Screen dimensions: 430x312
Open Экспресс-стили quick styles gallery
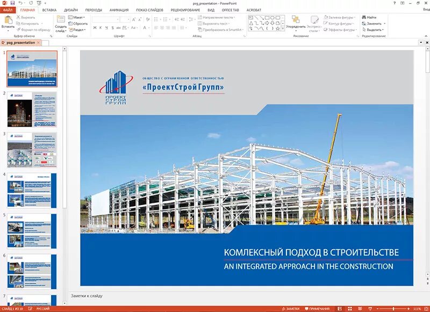tap(314, 23)
